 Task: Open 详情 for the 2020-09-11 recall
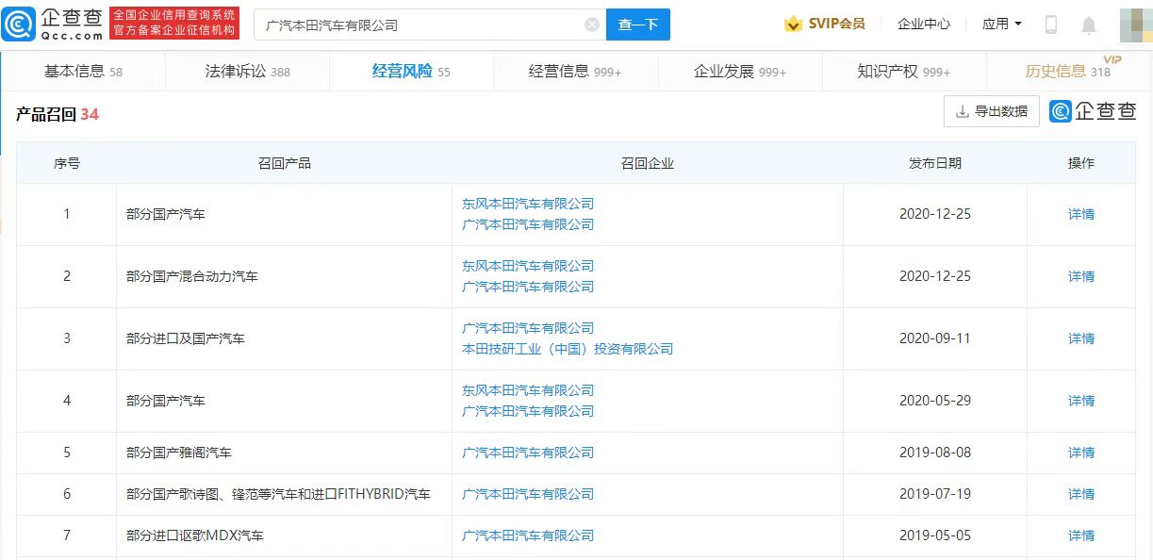1081,338
